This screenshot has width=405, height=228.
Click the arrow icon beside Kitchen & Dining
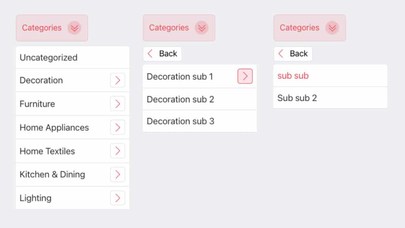[x=117, y=174]
